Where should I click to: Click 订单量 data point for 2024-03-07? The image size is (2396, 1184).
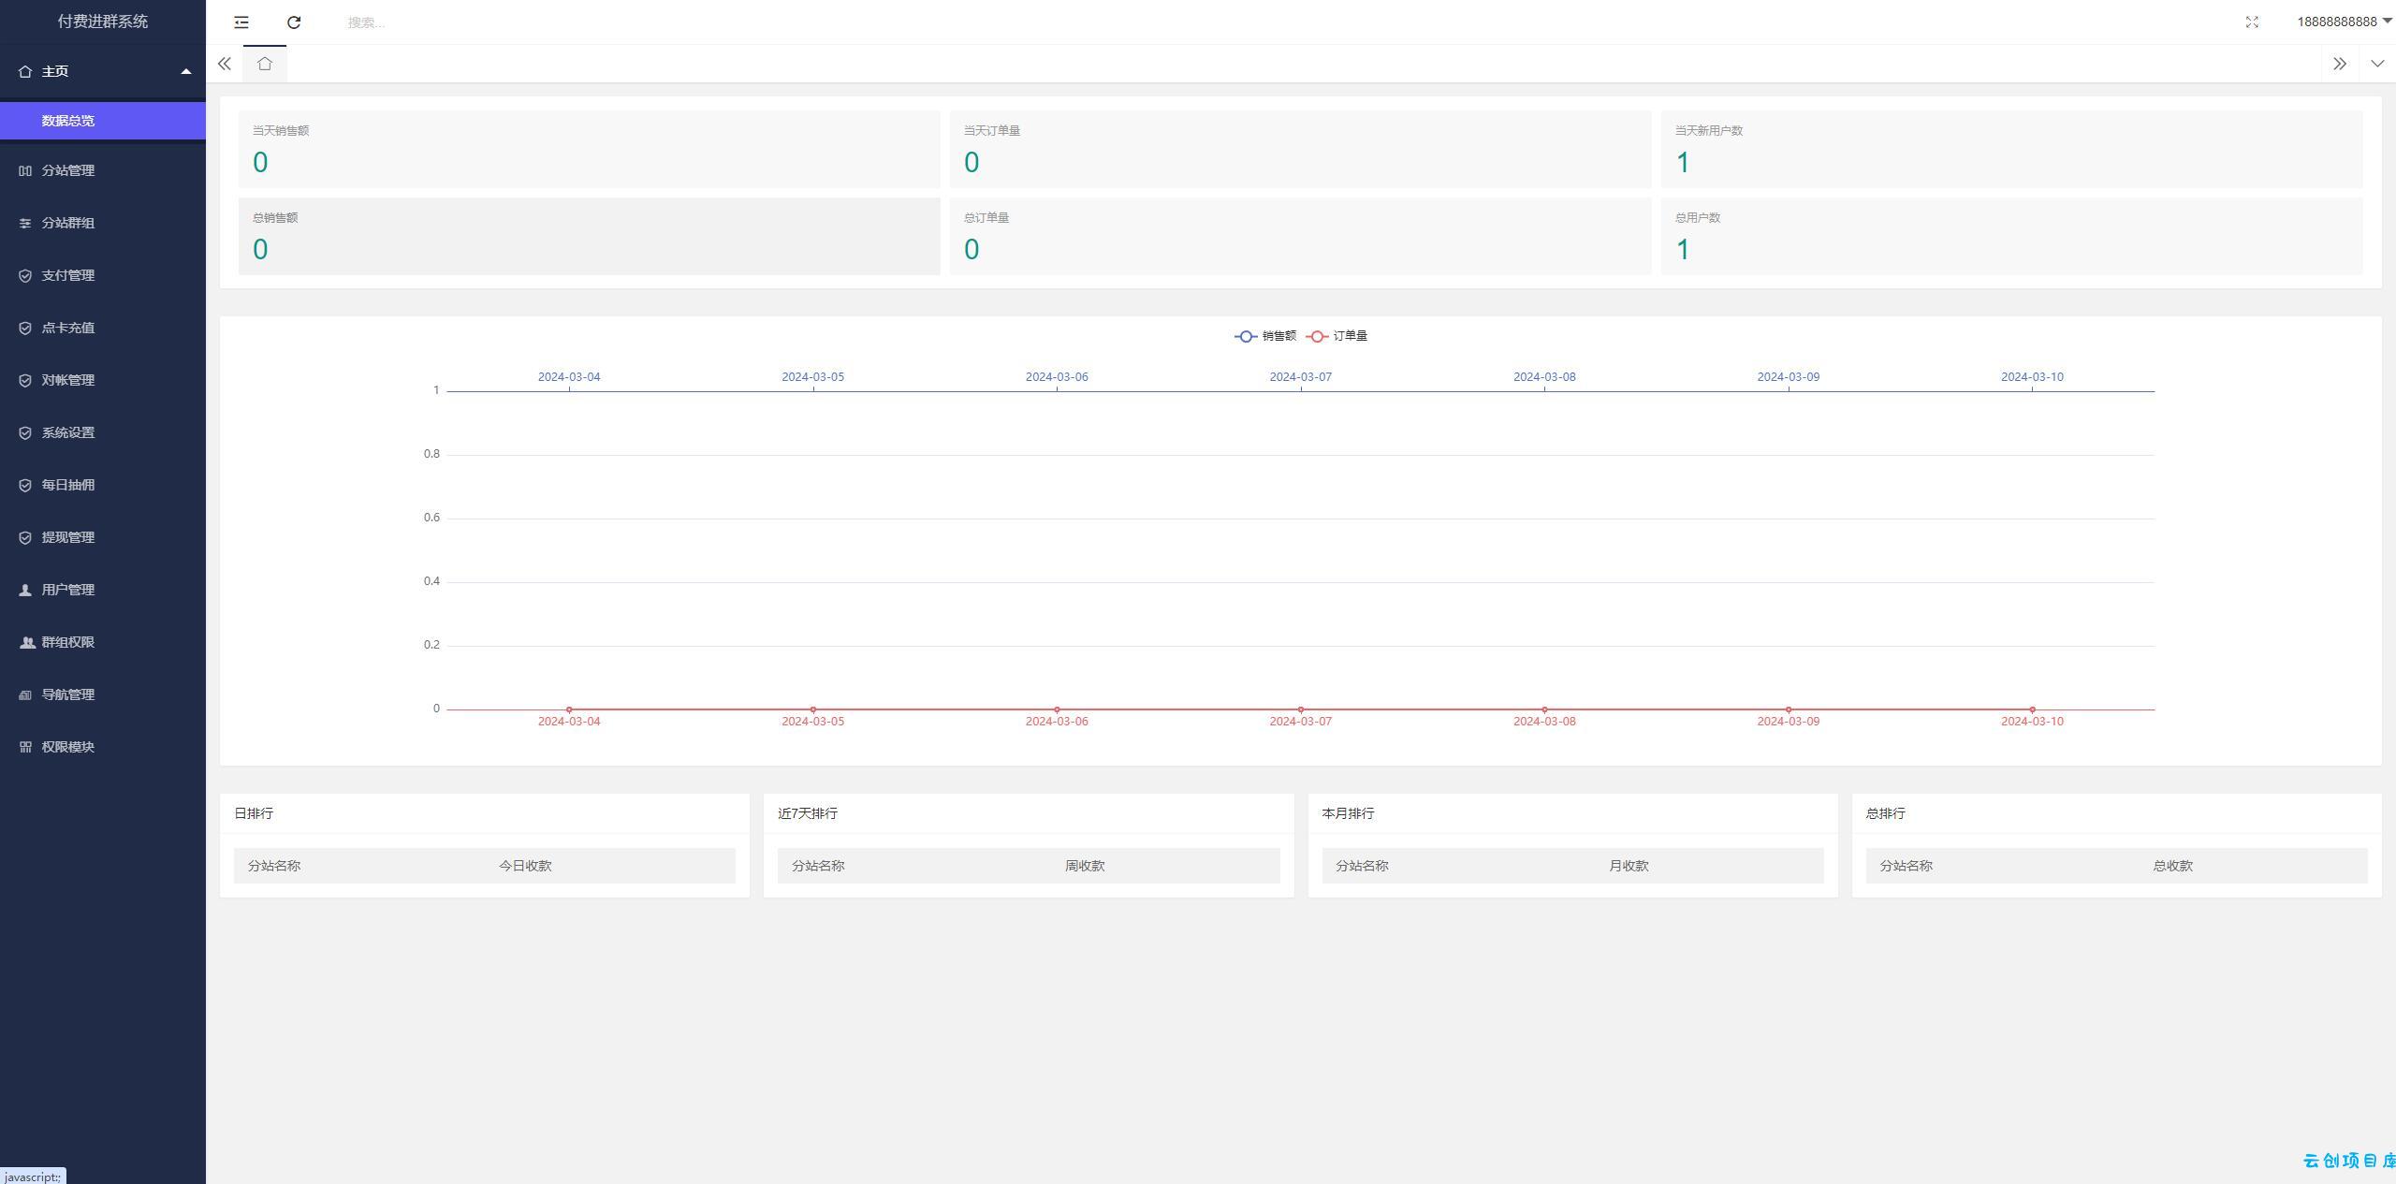[x=1301, y=709]
